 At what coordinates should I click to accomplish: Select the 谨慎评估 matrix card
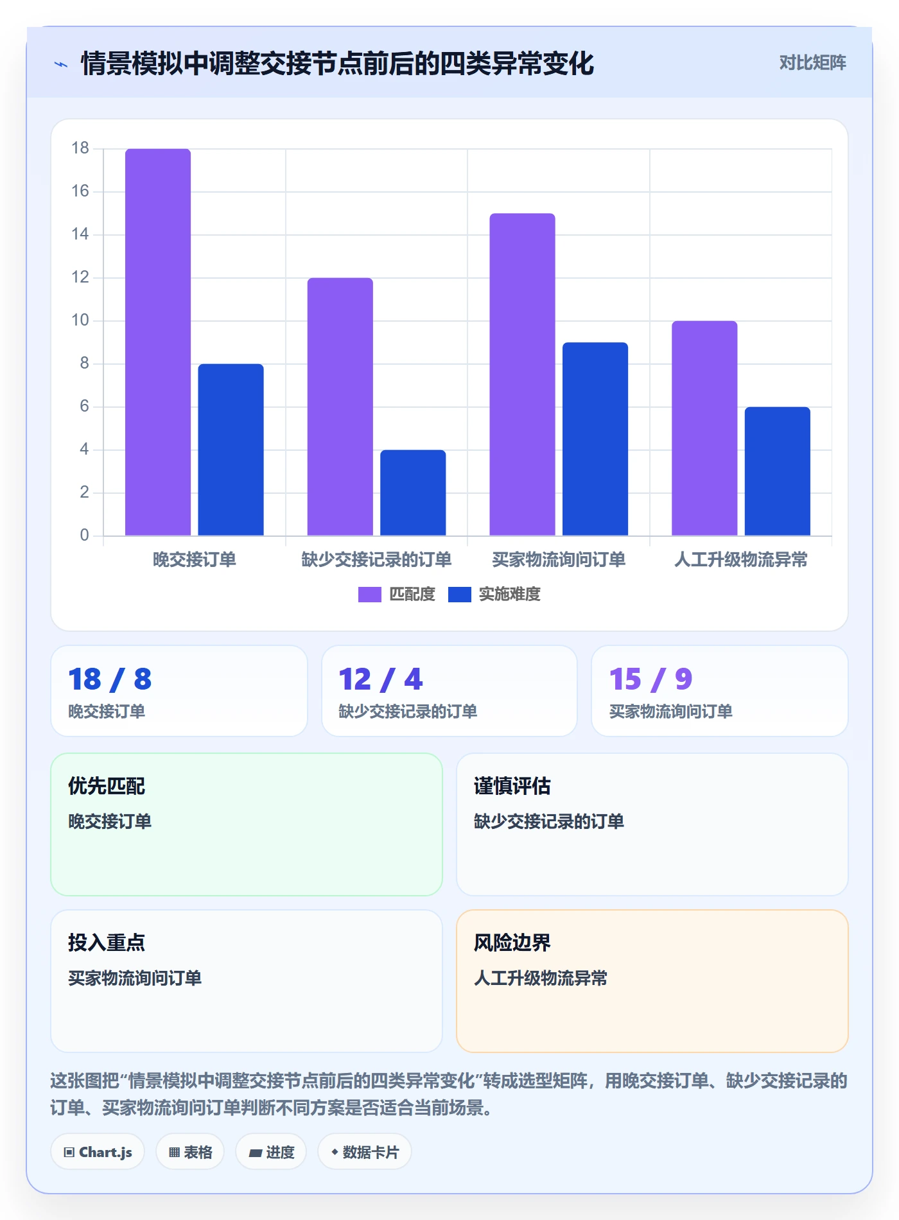tap(652, 824)
